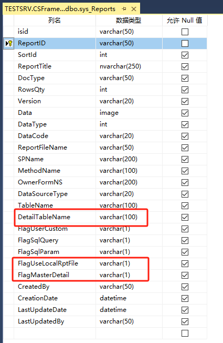Viewport: 223px width, 343px height.
Task: Check the empty new-row Null checkbox
Action: pos(185,333)
